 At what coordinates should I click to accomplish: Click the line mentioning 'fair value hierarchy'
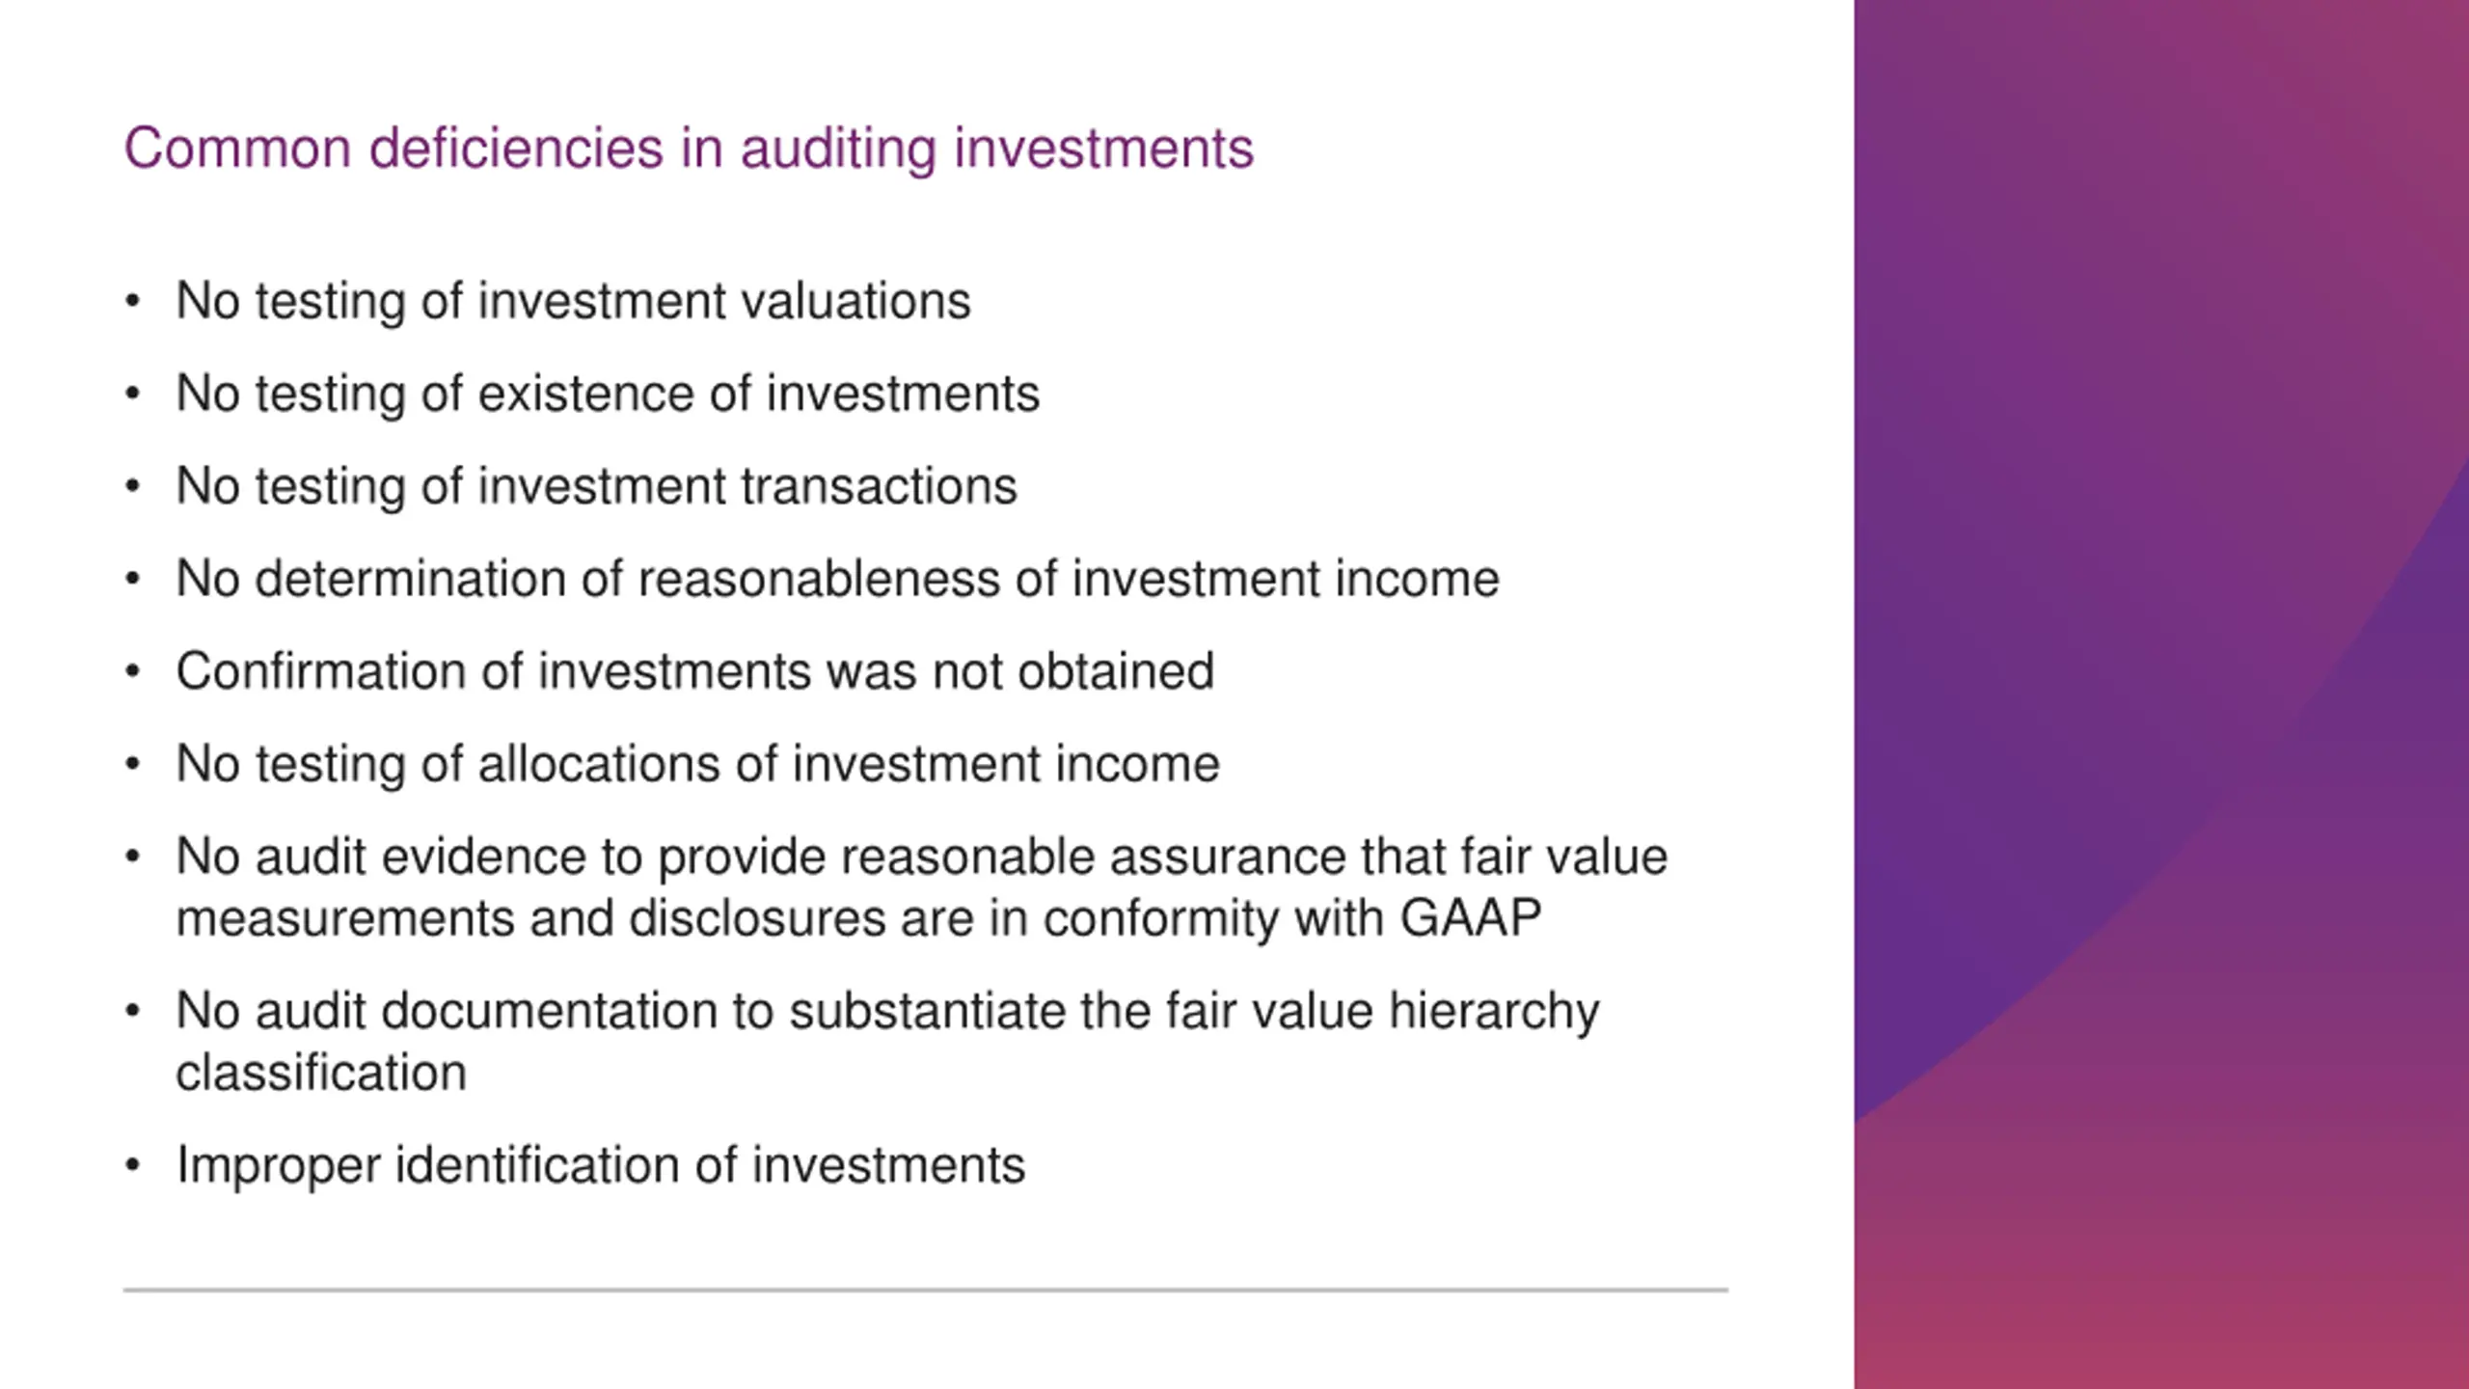pos(887,1011)
